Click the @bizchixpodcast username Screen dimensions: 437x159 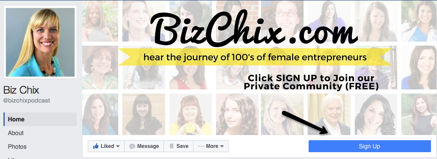pos(27,100)
